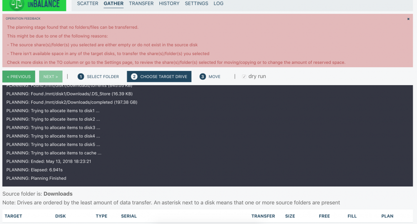The height and width of the screenshot is (224, 417).
Task: Click the 'Downloads/completed (197.38 GB)' log line
Action: tap(72, 102)
